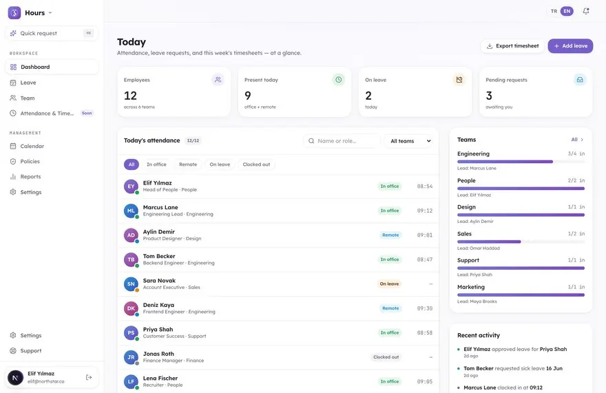Click the Sales team progress bar
This screenshot has width=606, height=393.
point(521,242)
